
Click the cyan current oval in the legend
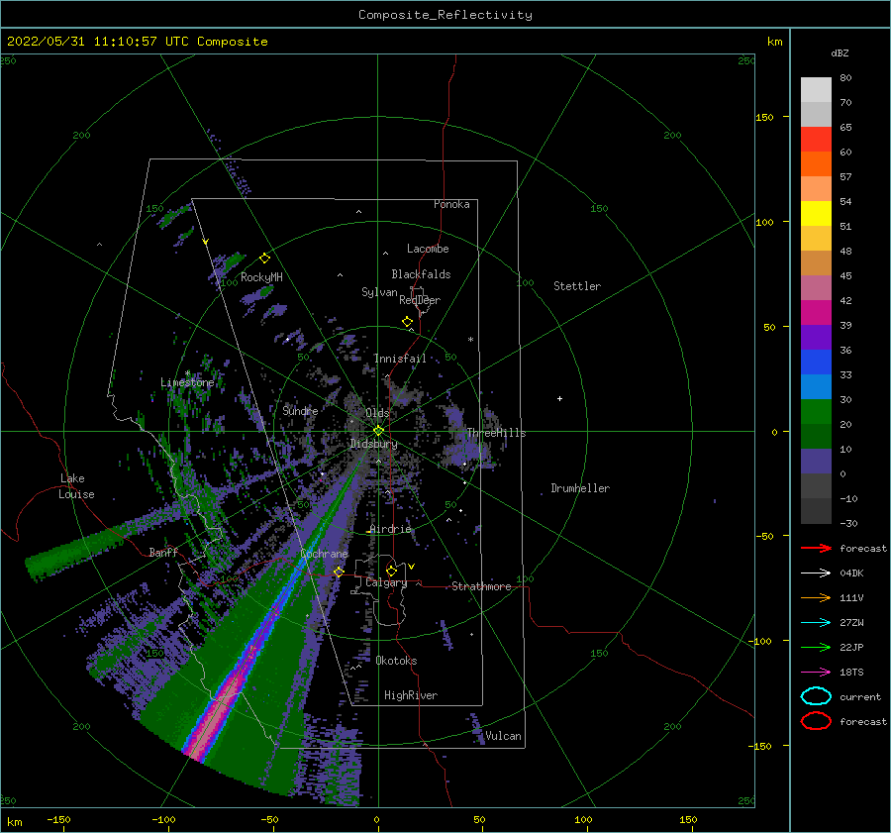(x=816, y=696)
